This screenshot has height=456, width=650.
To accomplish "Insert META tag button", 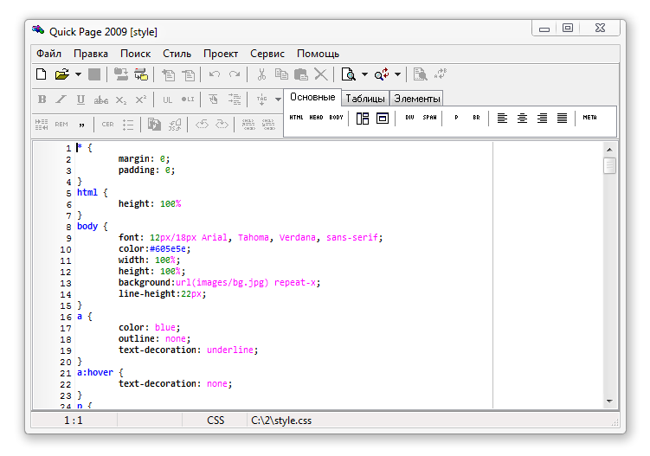I will (x=590, y=118).
